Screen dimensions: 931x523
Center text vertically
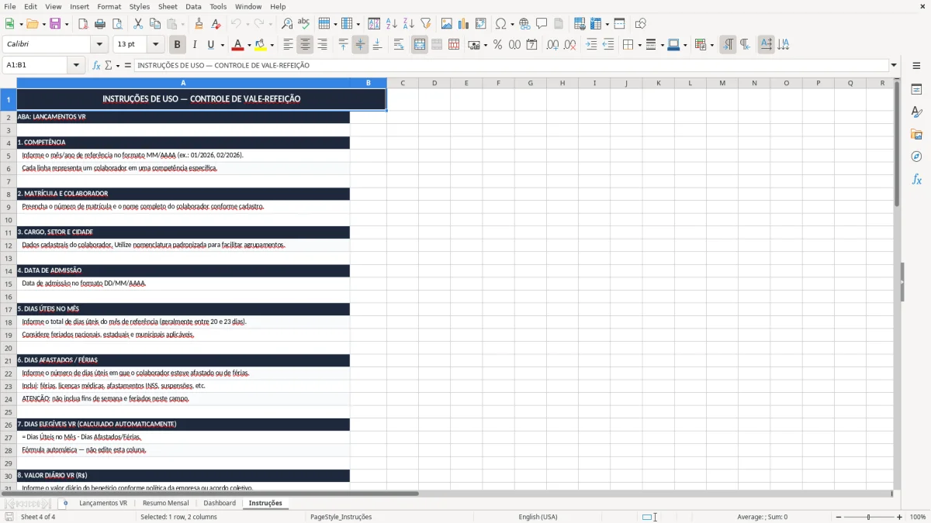(360, 45)
